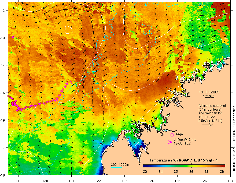Click the black 0.5m/s velocity scale arrow
This screenshot has height=183, width=236.
(x=207, y=125)
